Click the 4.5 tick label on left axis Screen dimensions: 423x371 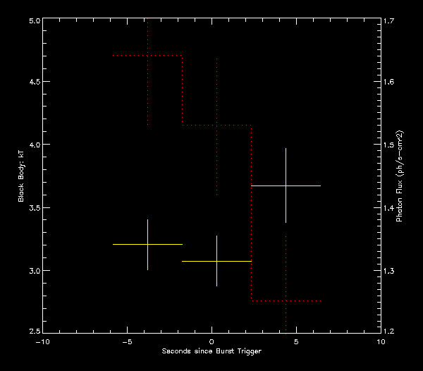pyautogui.click(x=33, y=83)
